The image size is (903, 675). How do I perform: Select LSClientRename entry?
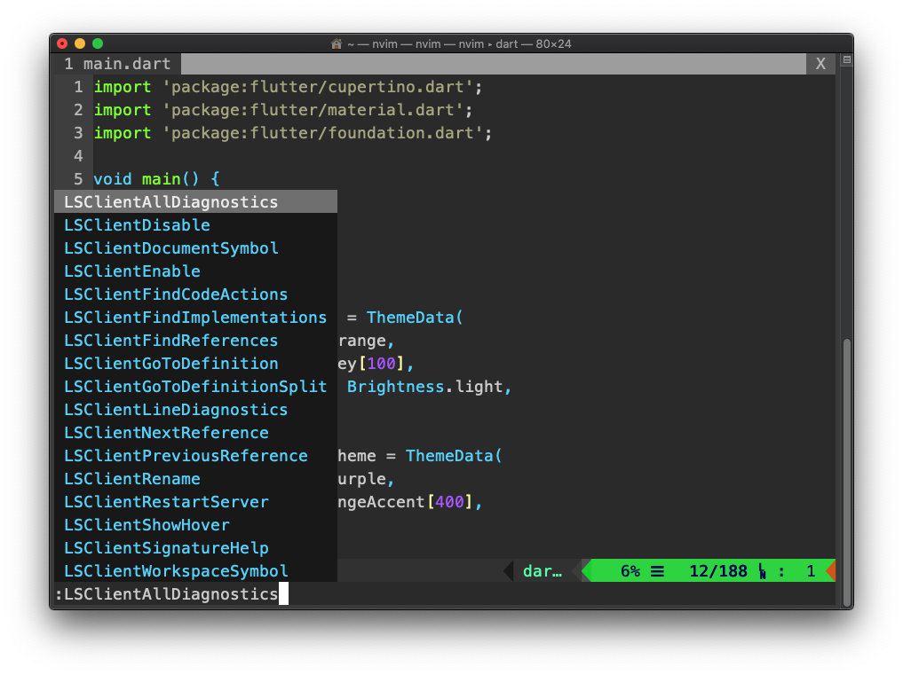(196, 478)
